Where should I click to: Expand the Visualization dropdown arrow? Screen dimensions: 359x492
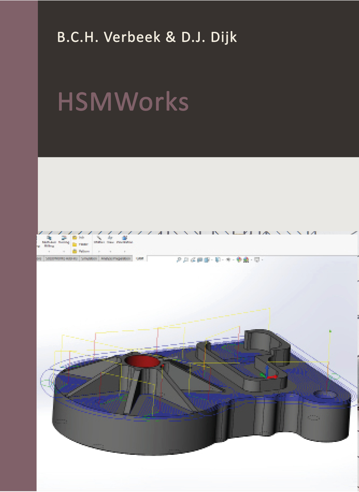125,251
